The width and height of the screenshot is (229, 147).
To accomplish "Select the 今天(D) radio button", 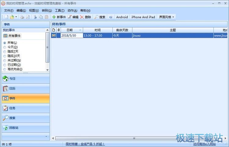I will [5, 47].
